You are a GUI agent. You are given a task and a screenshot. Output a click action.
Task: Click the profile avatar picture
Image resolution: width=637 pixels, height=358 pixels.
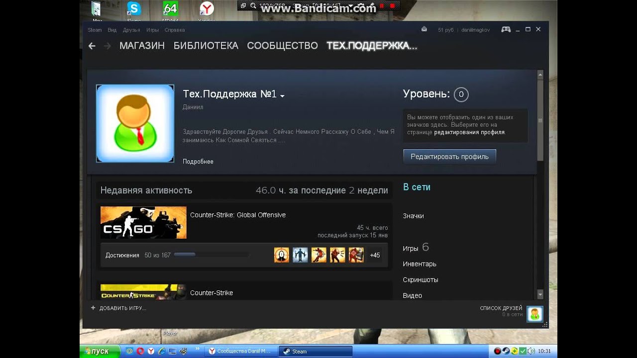(135, 123)
